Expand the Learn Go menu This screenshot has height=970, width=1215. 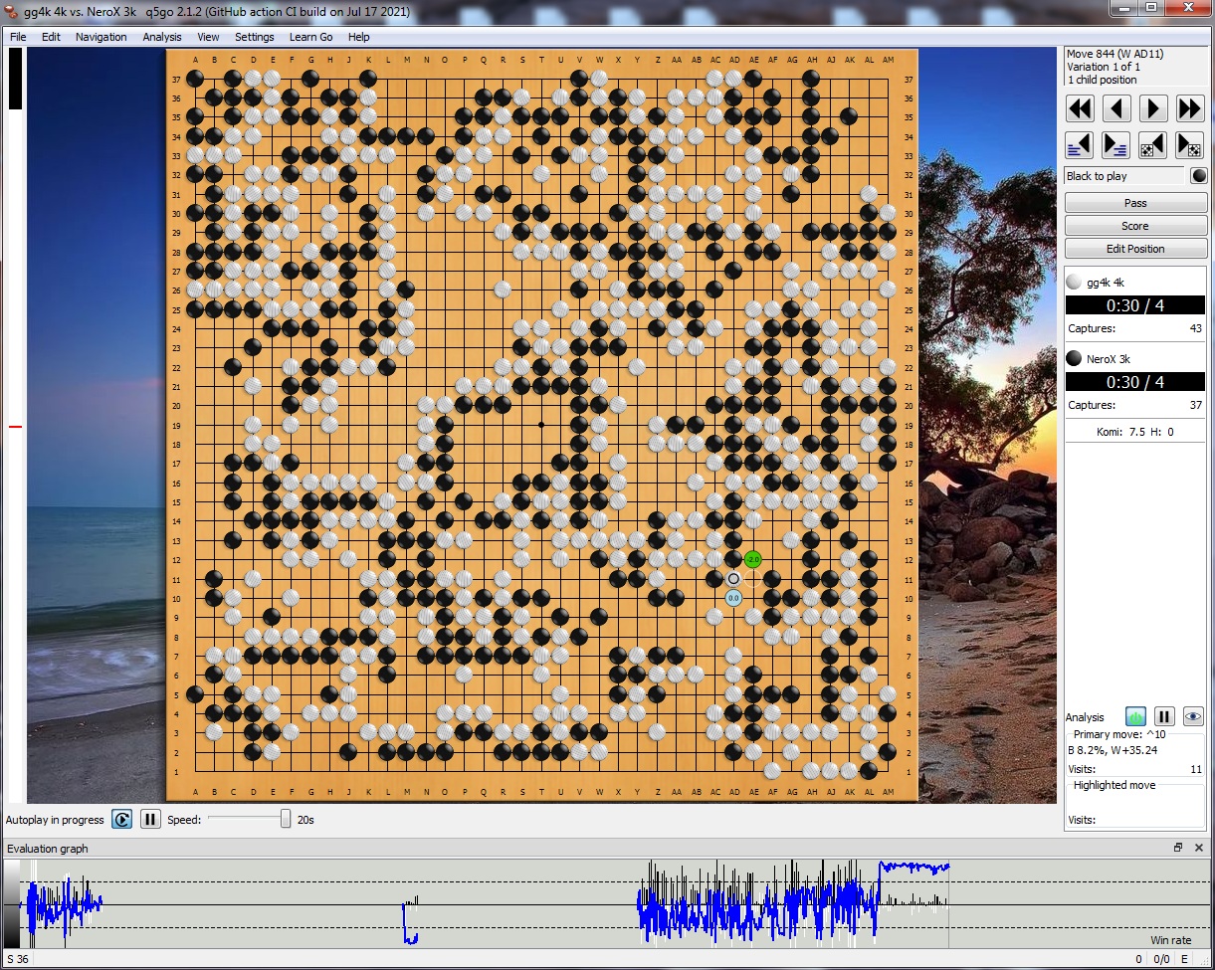(x=310, y=37)
